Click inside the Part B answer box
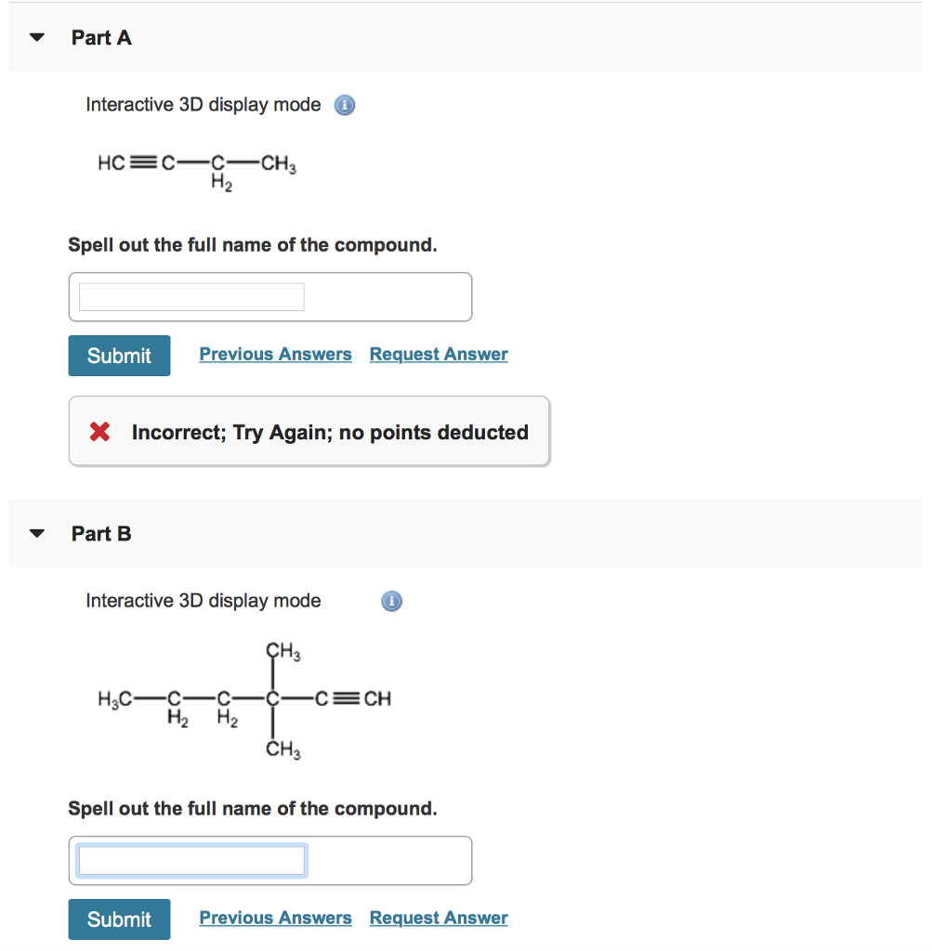This screenshot has height=951, width=932. tap(190, 860)
